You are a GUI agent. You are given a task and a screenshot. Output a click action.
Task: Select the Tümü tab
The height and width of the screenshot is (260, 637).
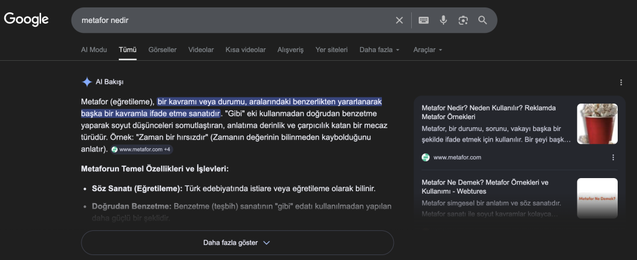128,50
